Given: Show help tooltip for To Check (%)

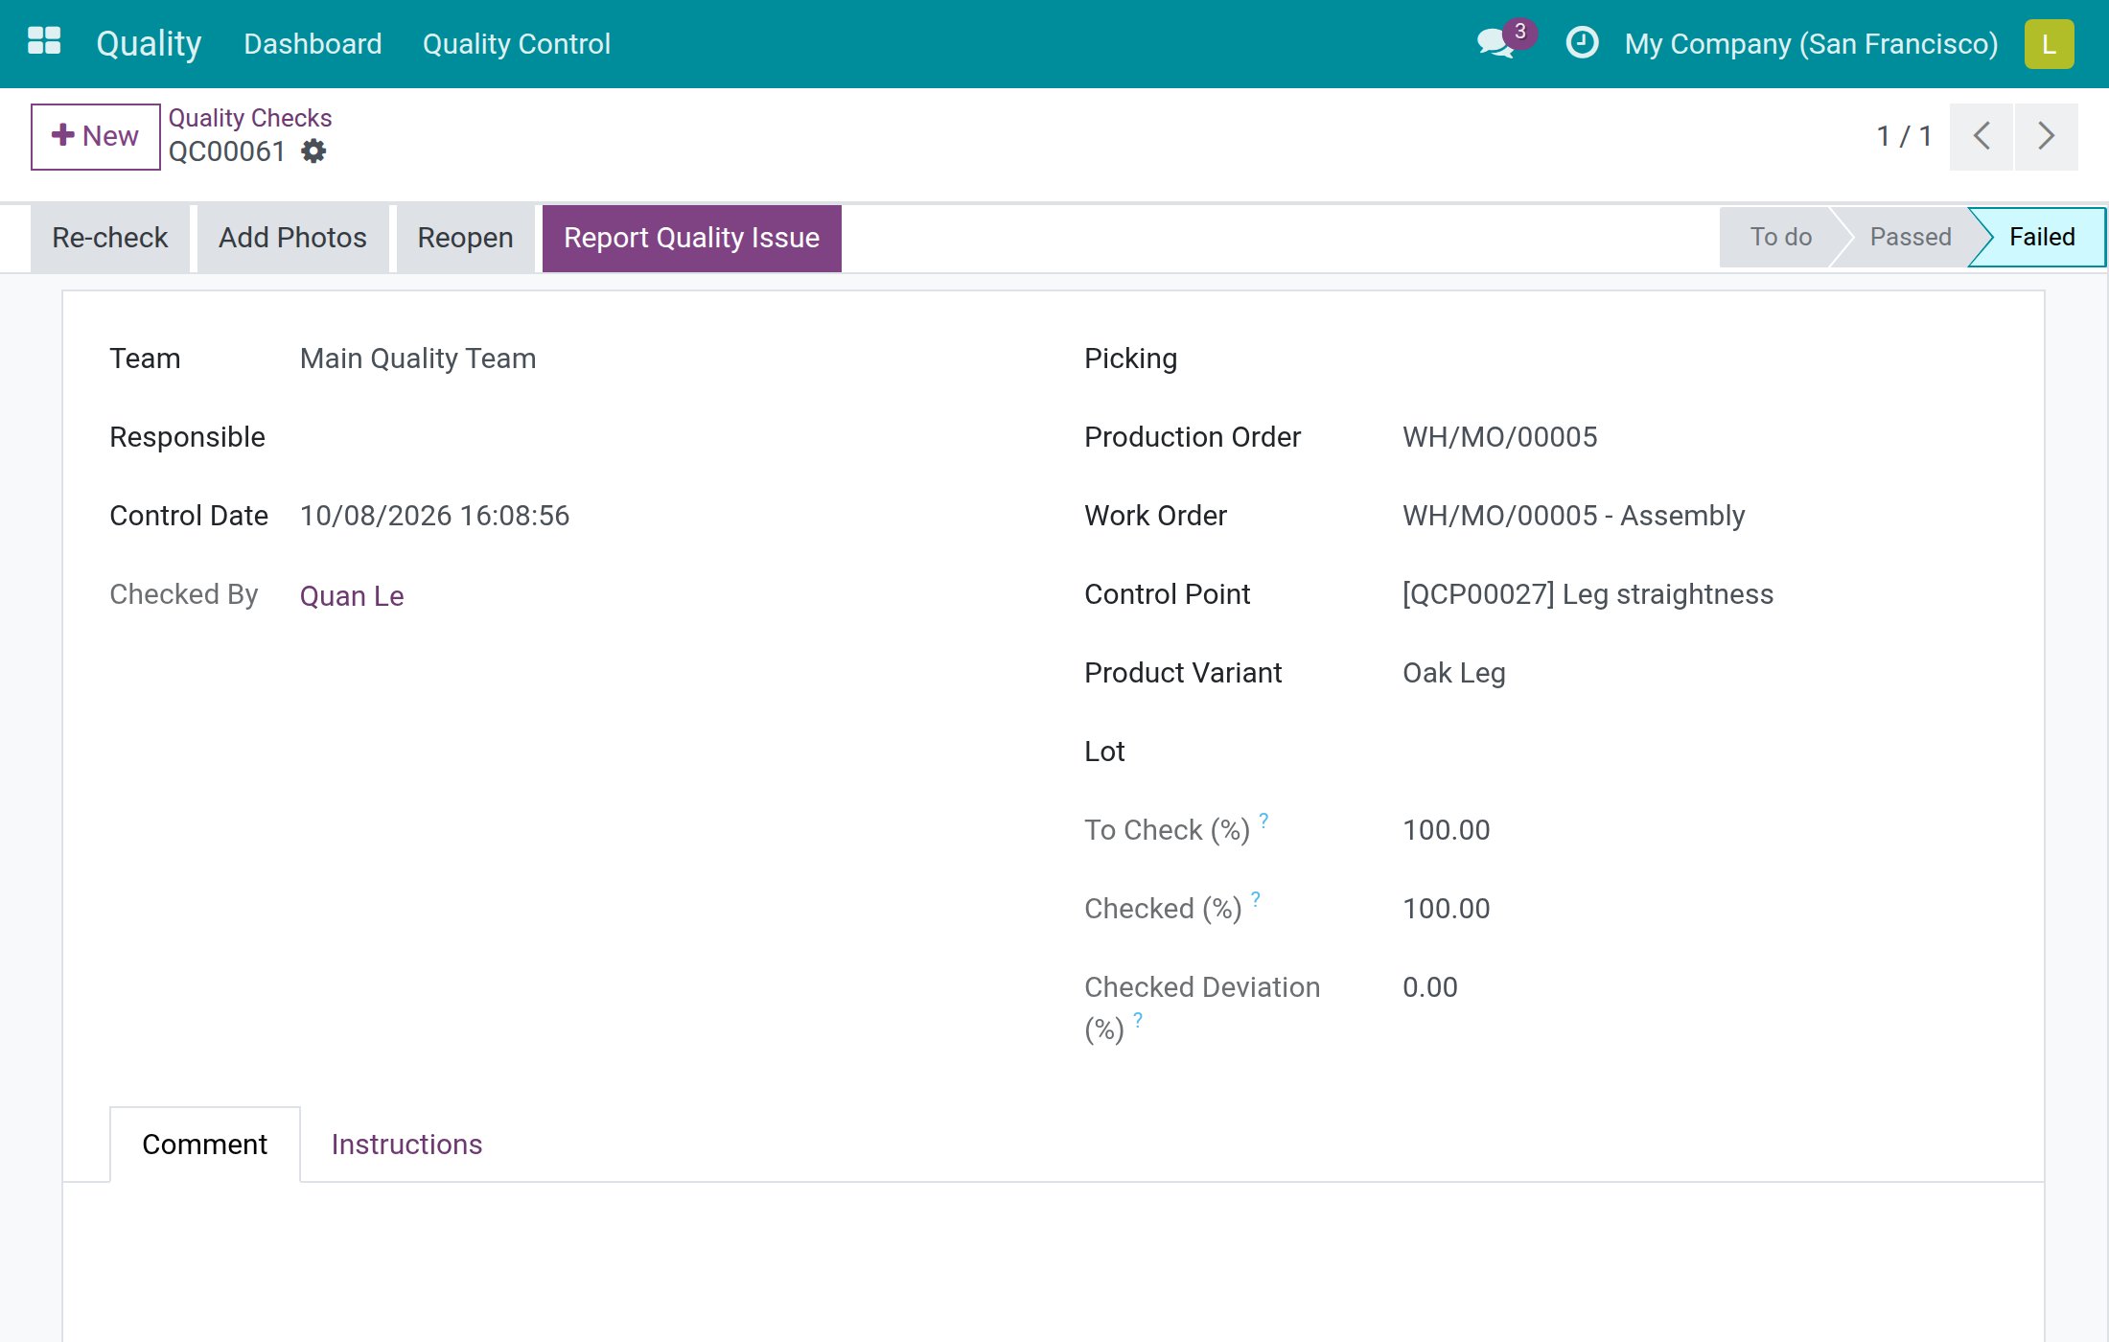Looking at the screenshot, I should (x=1263, y=821).
